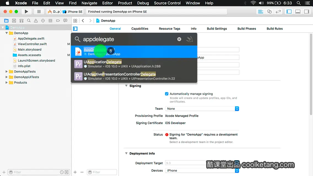The width and height of the screenshot is (313, 176).
Task: Go back in editor history
Action: click(83, 21)
